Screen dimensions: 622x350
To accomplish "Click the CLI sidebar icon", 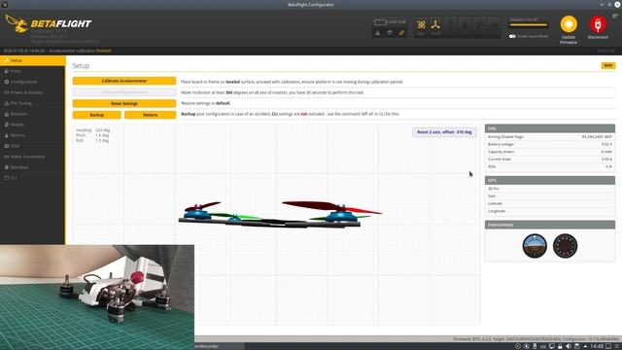I will 7,178.
